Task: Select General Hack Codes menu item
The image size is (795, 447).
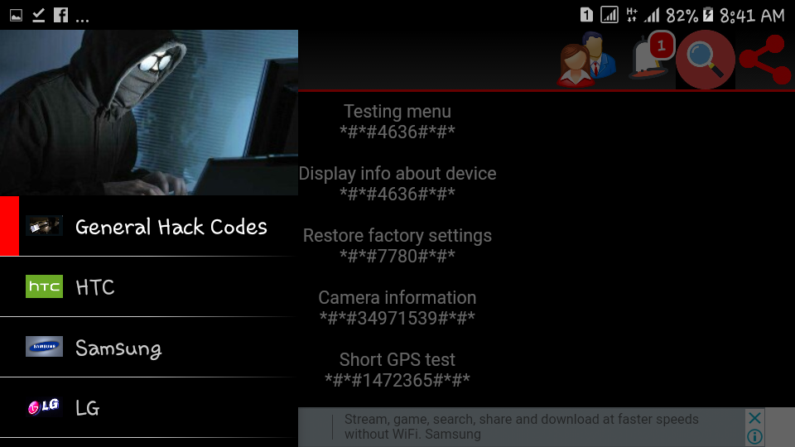Action: point(149,226)
